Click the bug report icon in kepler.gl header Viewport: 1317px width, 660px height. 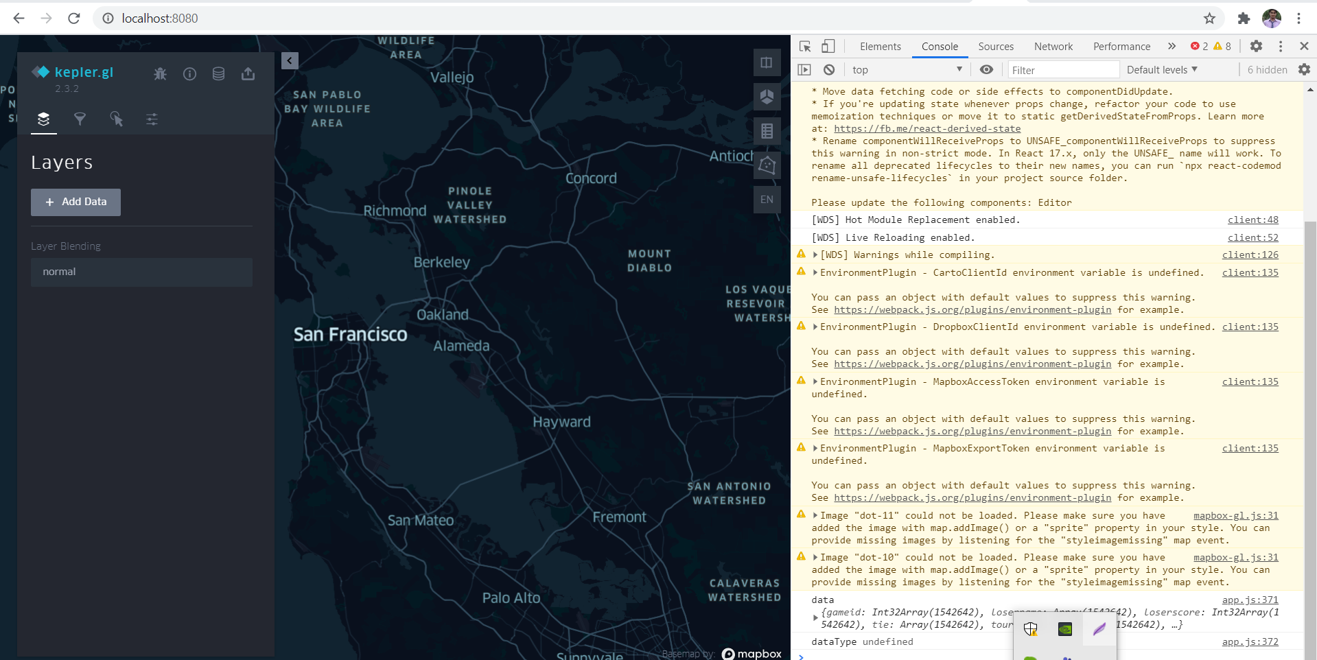(160, 73)
